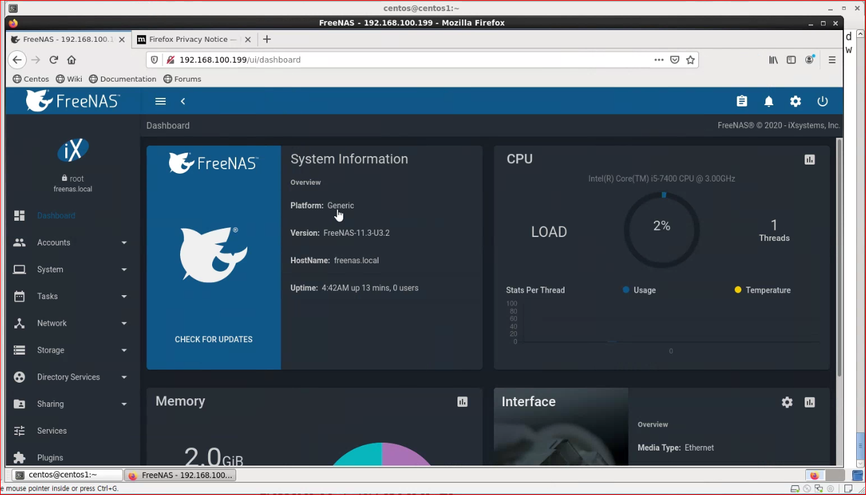Open a new Firefox tab

pyautogui.click(x=266, y=39)
